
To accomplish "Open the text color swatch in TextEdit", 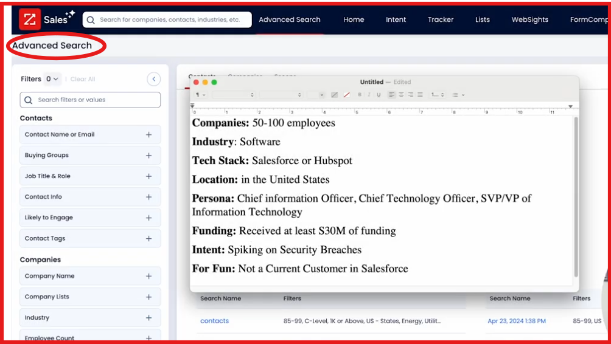I will [334, 95].
